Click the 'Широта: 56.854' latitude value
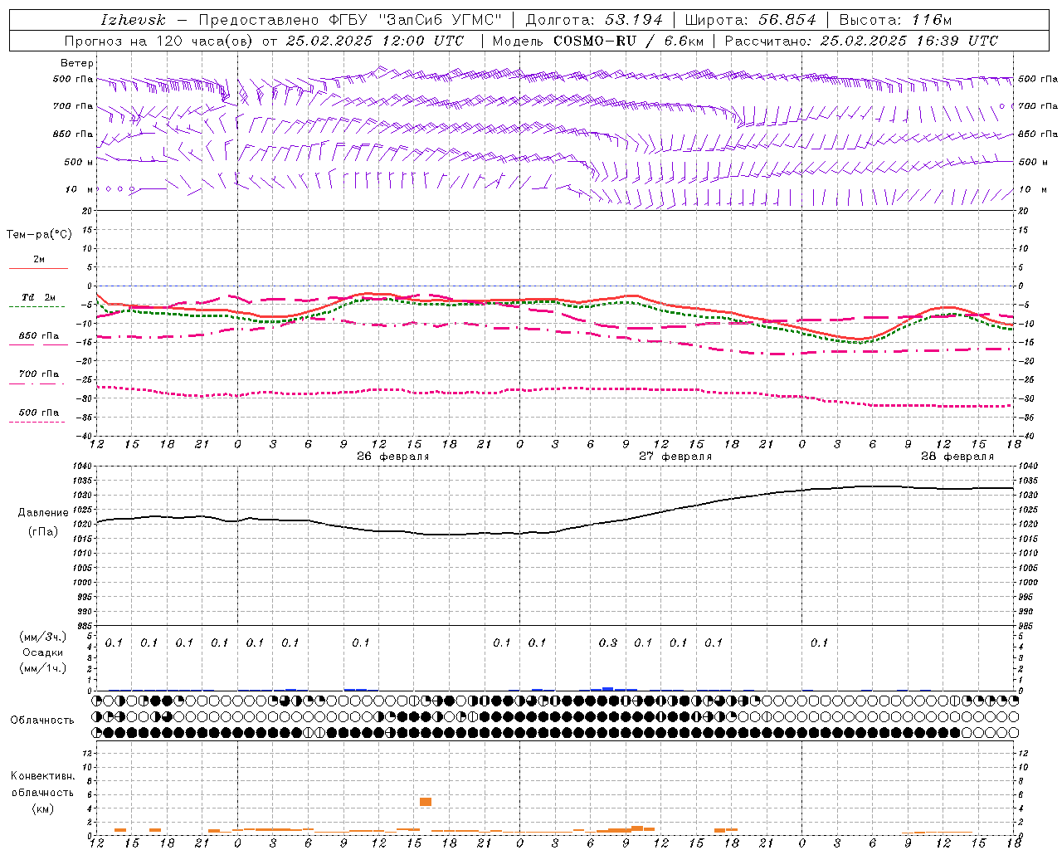The width and height of the screenshot is (1062, 850). [750, 20]
